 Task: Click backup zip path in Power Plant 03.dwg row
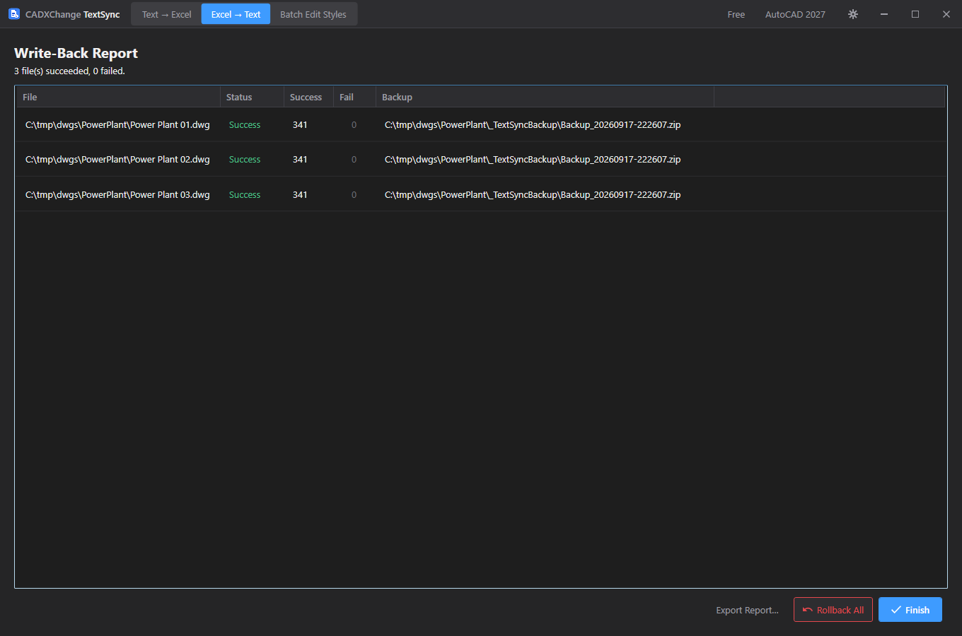click(533, 194)
